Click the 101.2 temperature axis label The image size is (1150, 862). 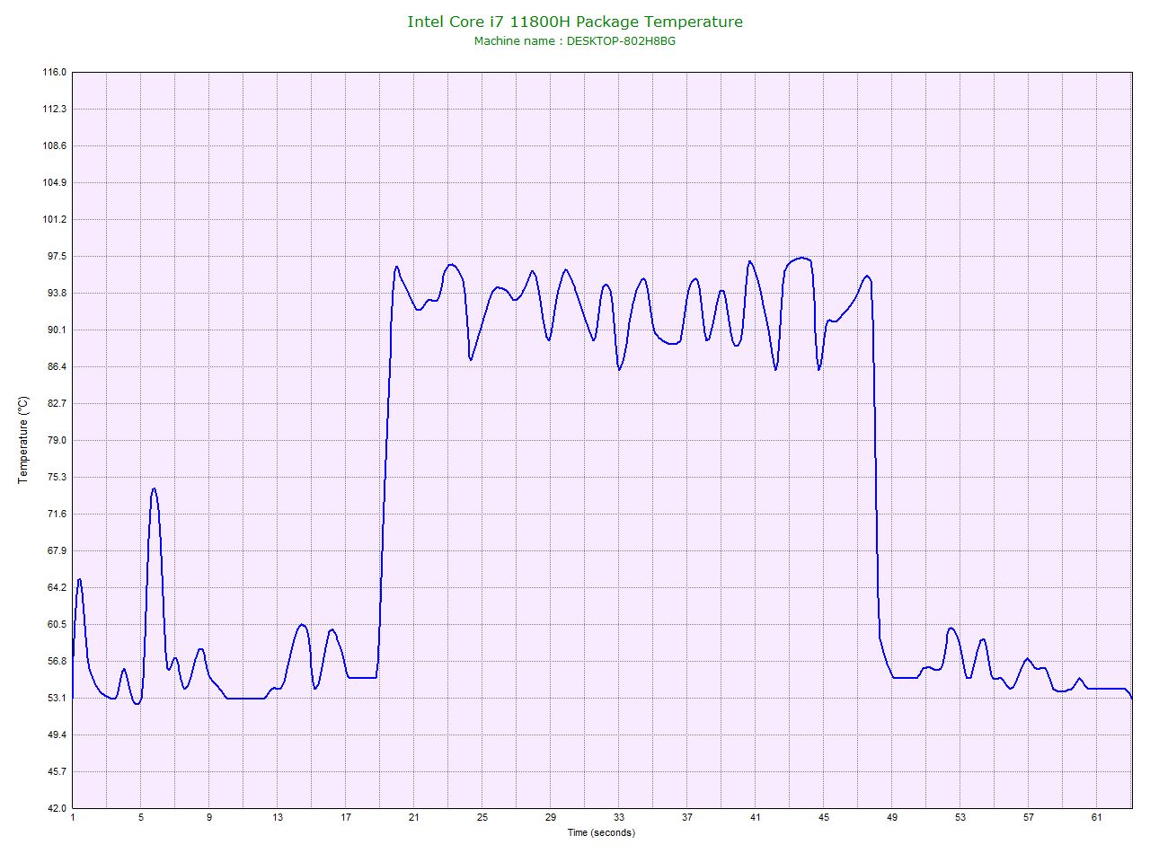tap(55, 219)
